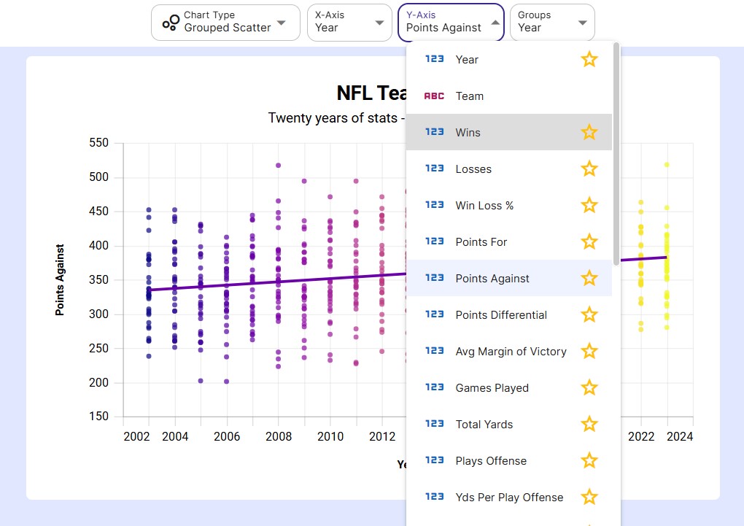Click the numeric type icon beside Year
The width and height of the screenshot is (744, 526).
click(x=434, y=59)
